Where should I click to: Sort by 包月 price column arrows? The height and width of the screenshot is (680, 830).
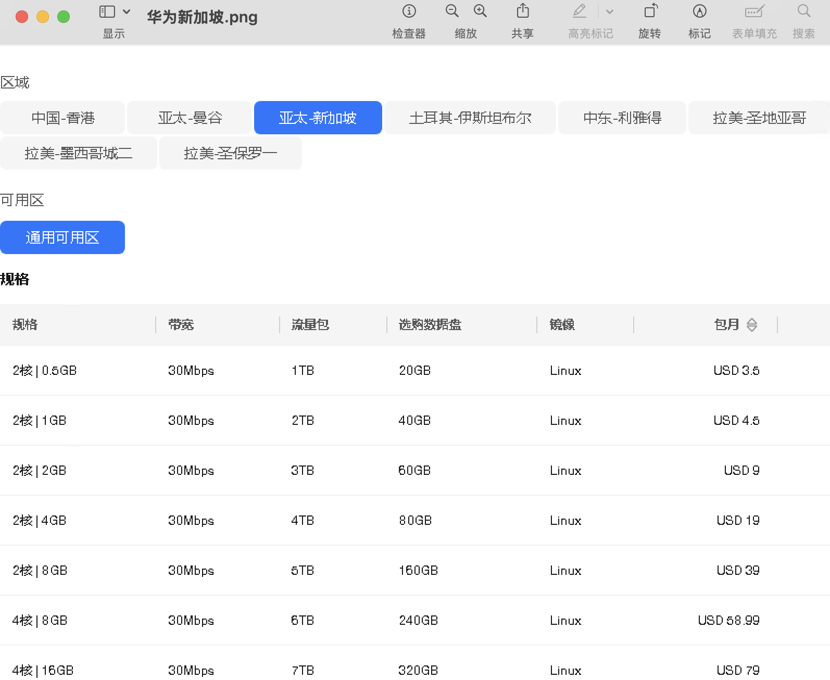pos(751,325)
